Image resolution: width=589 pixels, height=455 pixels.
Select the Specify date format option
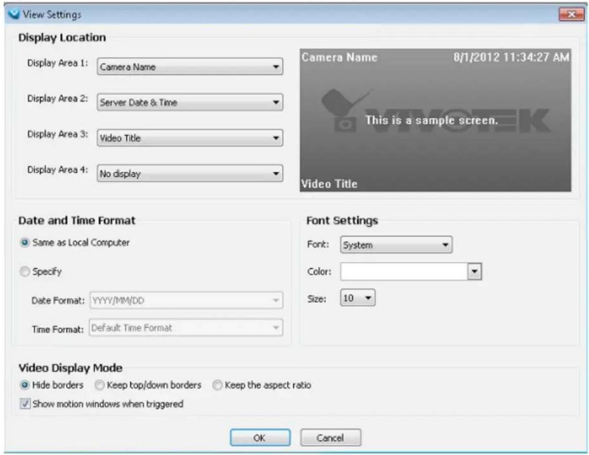tap(41, 271)
